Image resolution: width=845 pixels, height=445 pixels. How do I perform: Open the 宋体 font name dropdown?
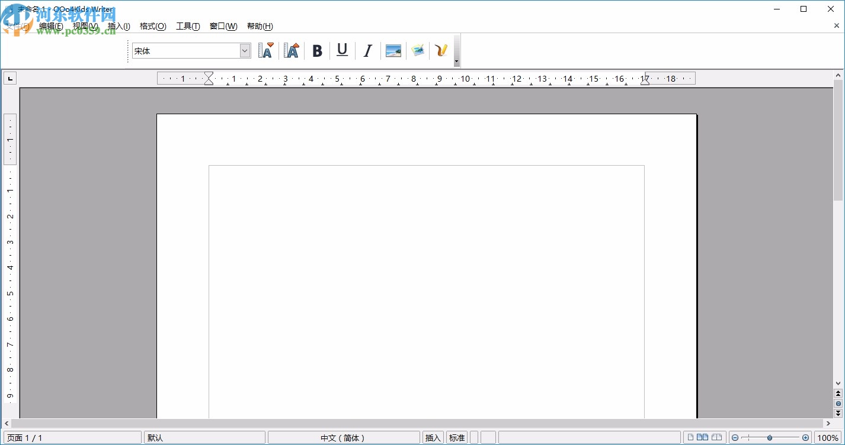click(245, 51)
